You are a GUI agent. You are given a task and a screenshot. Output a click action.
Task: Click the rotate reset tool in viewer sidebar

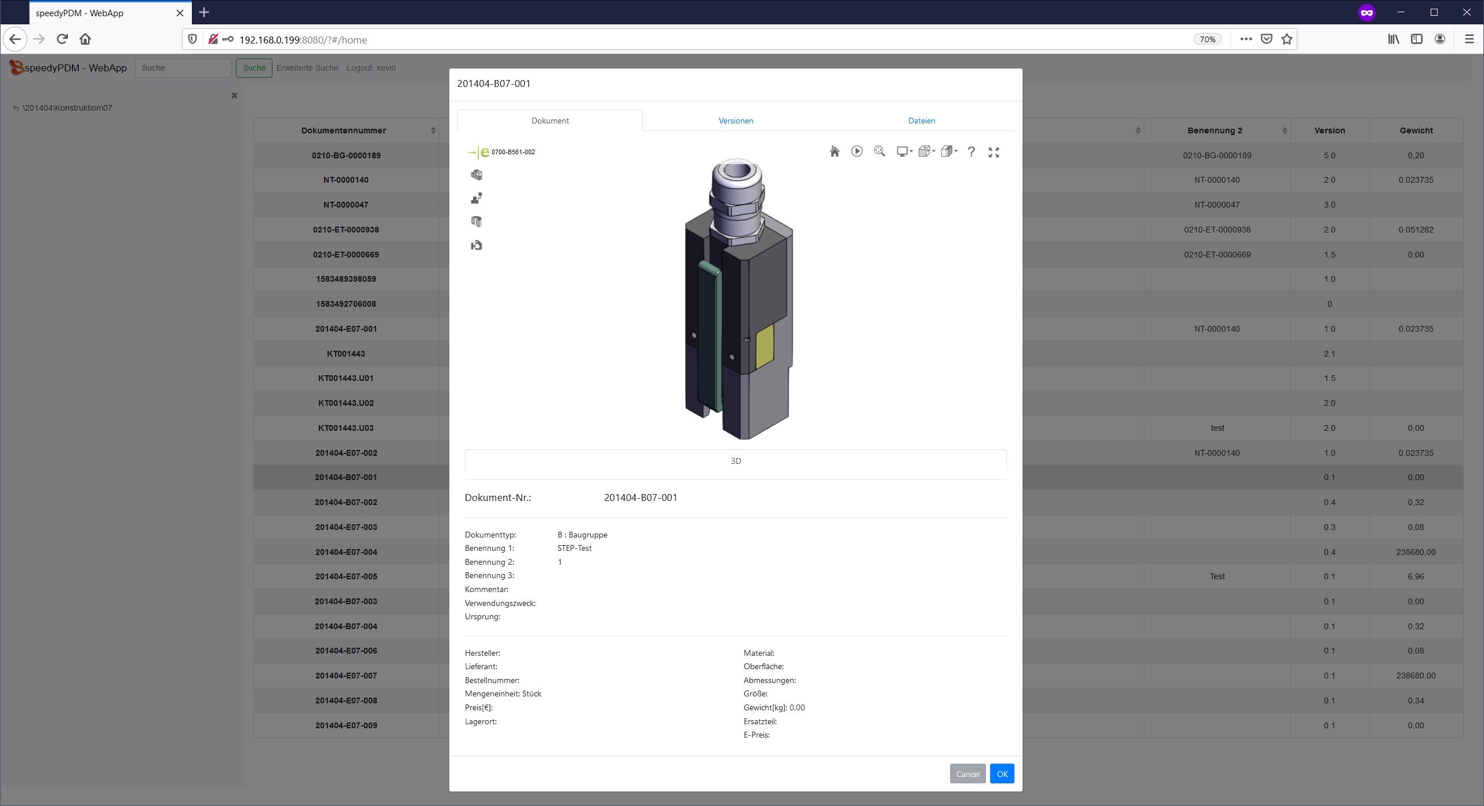(477, 245)
